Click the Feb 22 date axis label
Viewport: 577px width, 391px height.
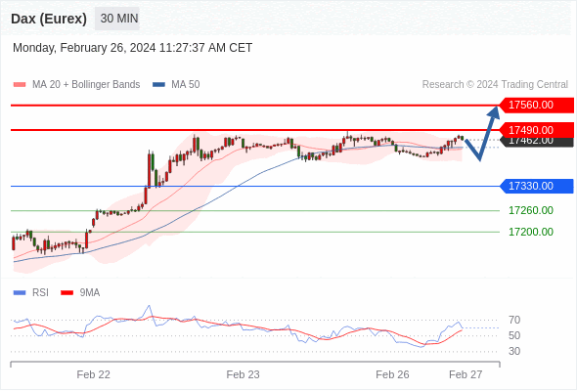[94, 374]
